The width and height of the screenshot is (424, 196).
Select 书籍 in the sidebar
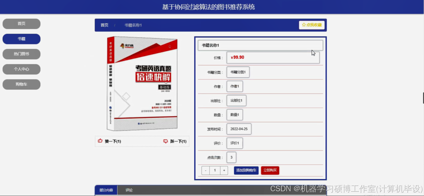[x=21, y=39]
